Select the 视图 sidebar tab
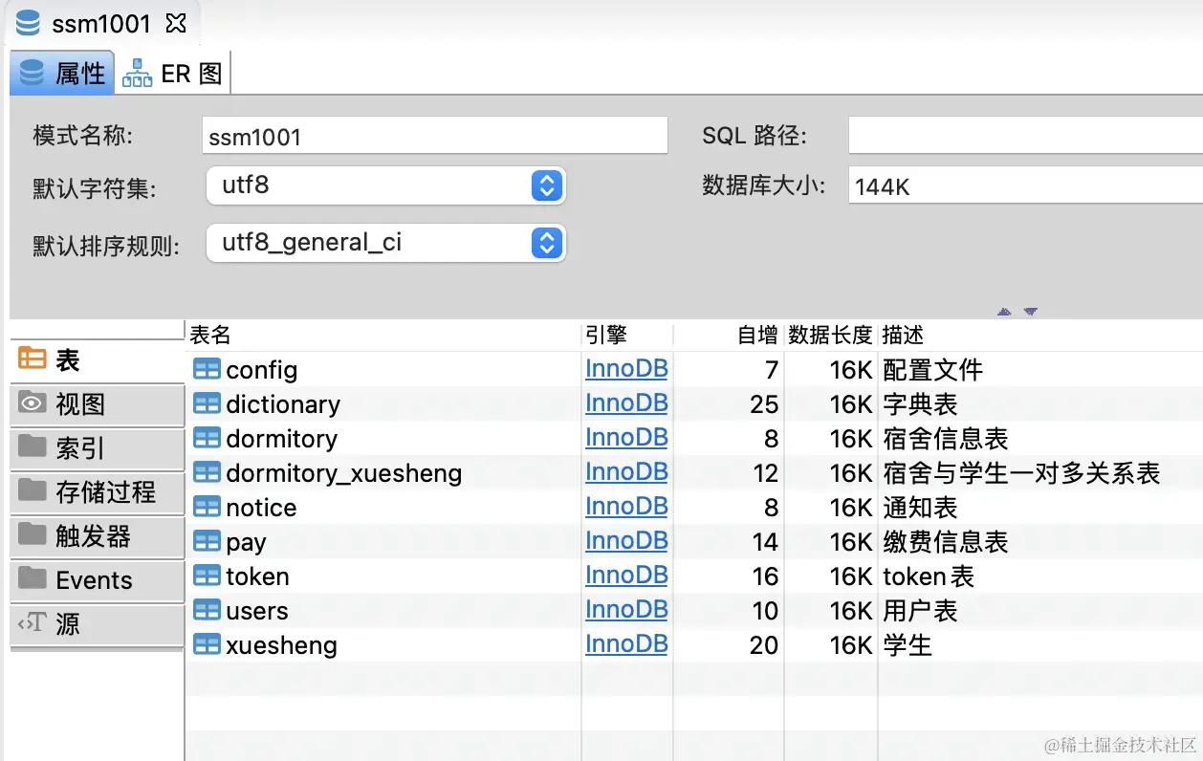The height and width of the screenshot is (761, 1203). tap(97, 404)
